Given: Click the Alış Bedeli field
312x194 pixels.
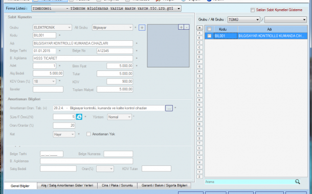Looking at the screenshot, I should click(x=48, y=74).
